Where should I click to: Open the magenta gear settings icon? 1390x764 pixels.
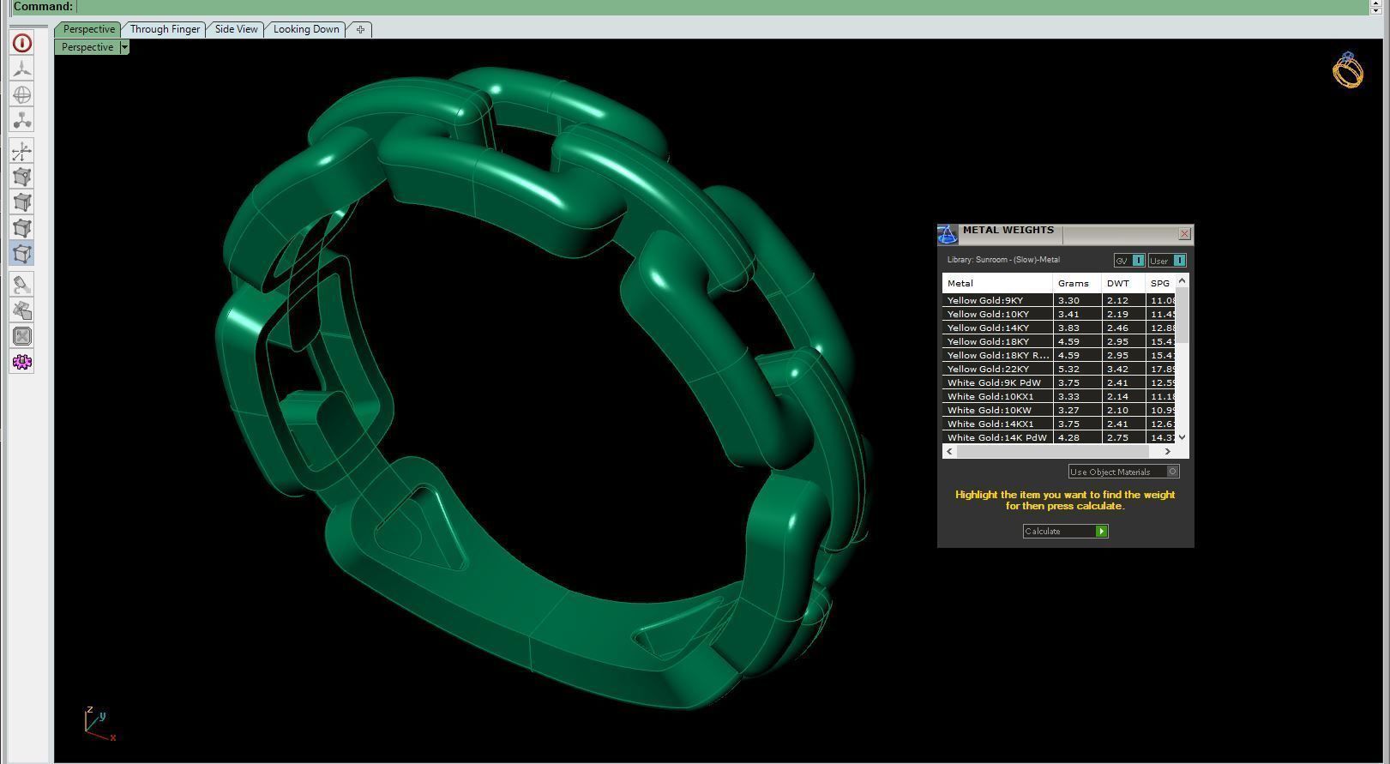[x=22, y=362]
